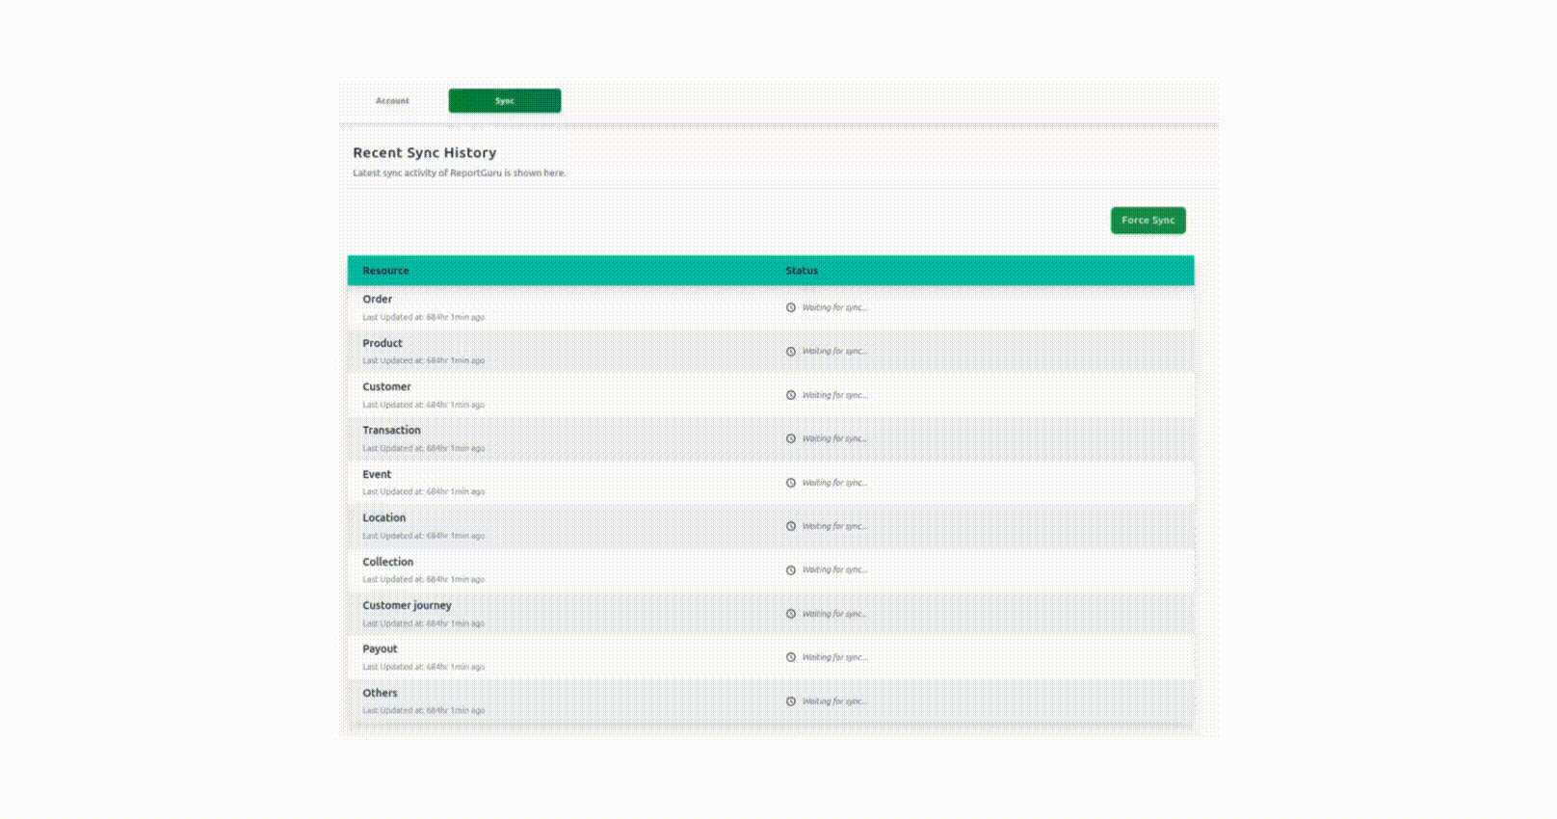Select the Customer journey resource name
Image resolution: width=1557 pixels, height=819 pixels.
tap(407, 605)
